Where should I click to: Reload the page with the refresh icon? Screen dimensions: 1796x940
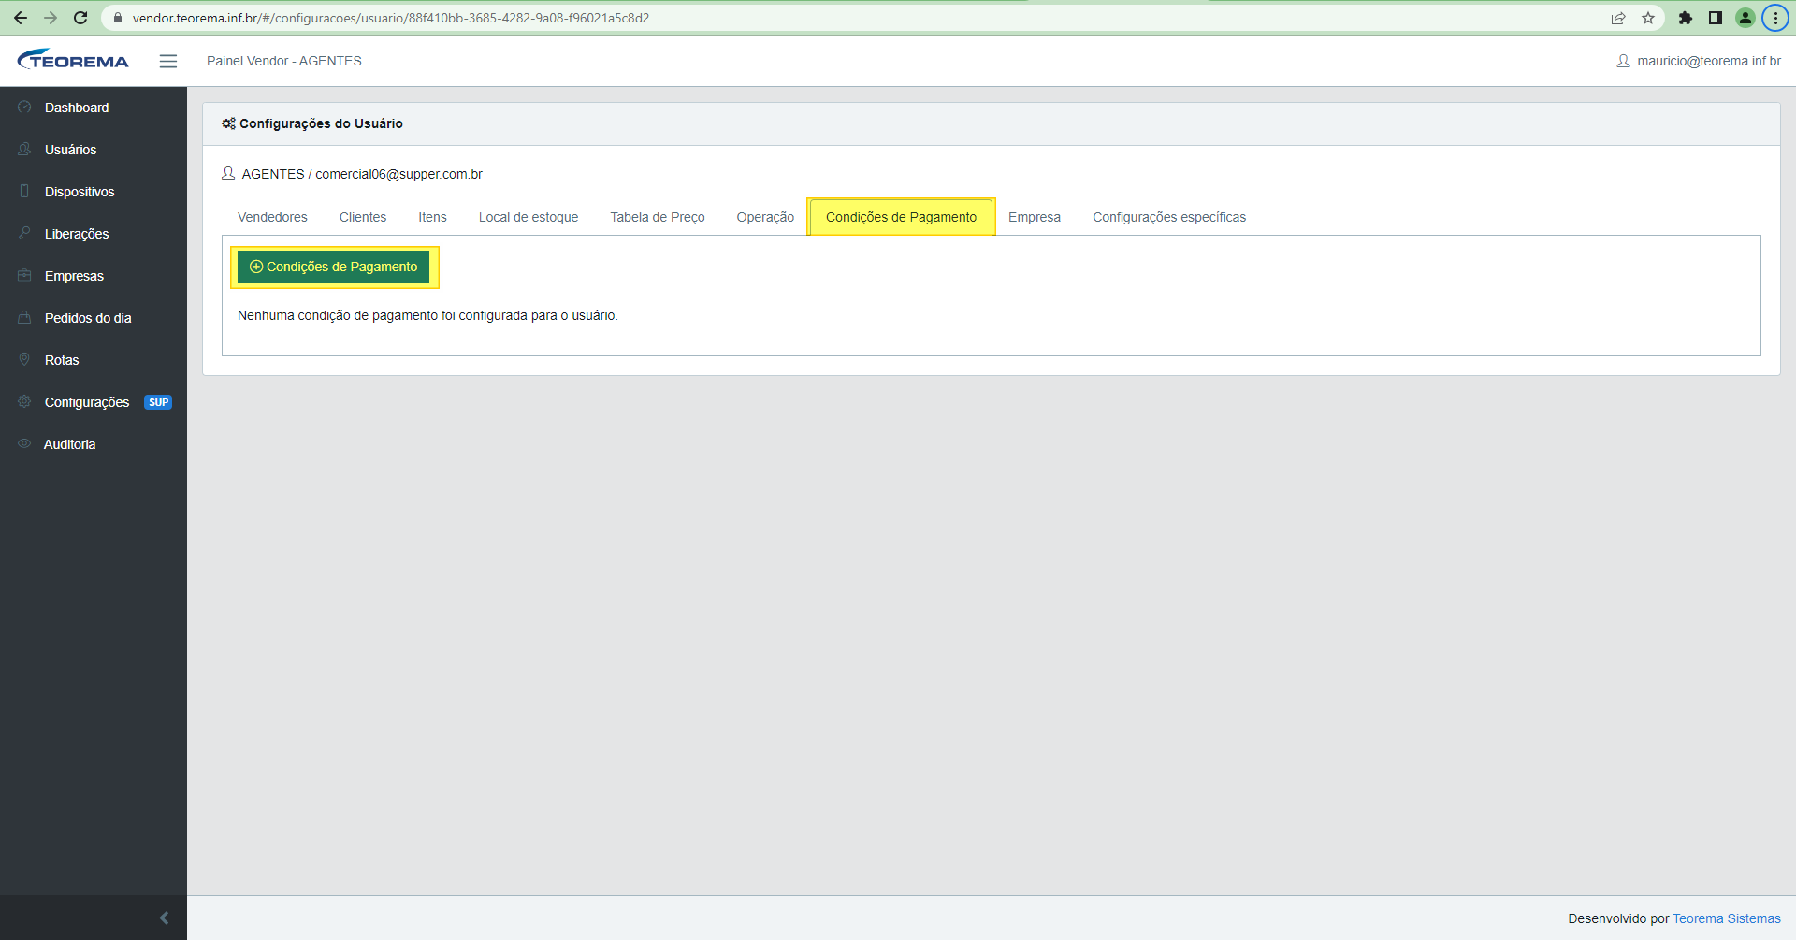click(80, 18)
